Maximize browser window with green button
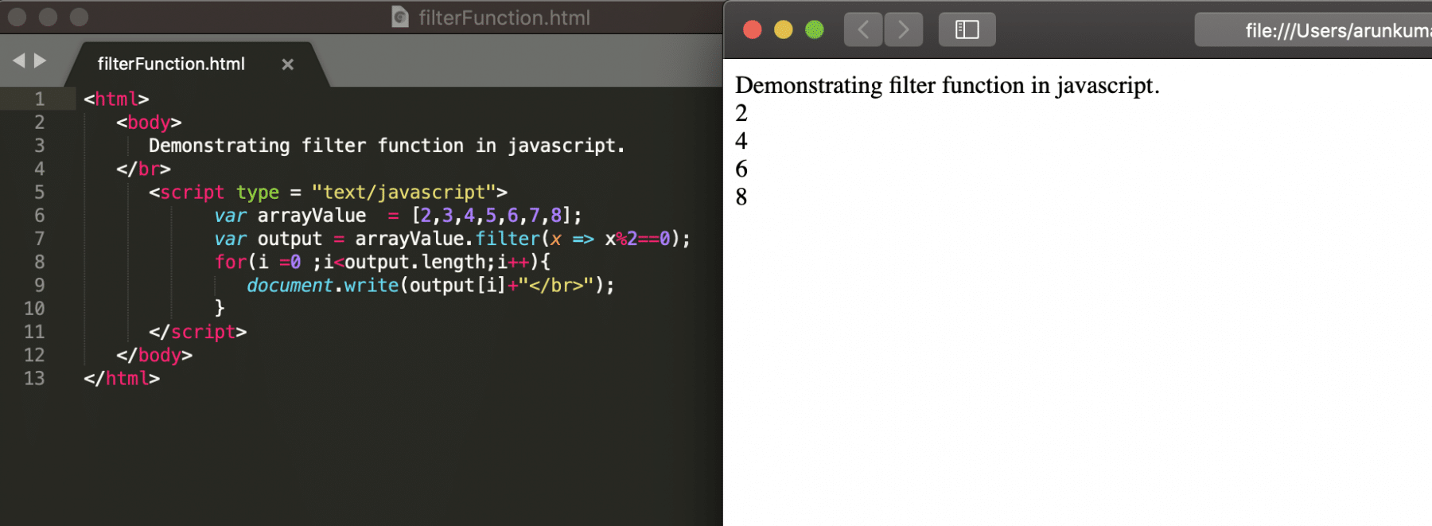1432x526 pixels. coord(814,30)
